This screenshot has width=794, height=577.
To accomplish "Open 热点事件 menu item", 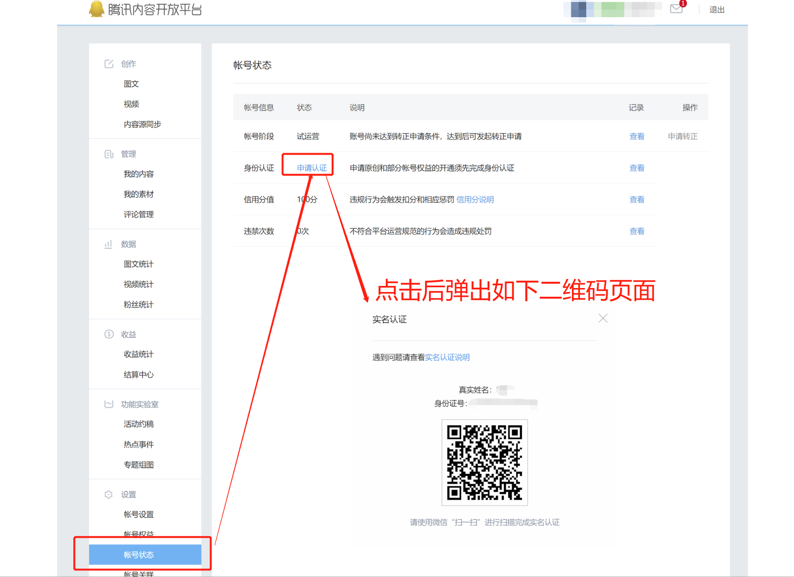I will [138, 444].
